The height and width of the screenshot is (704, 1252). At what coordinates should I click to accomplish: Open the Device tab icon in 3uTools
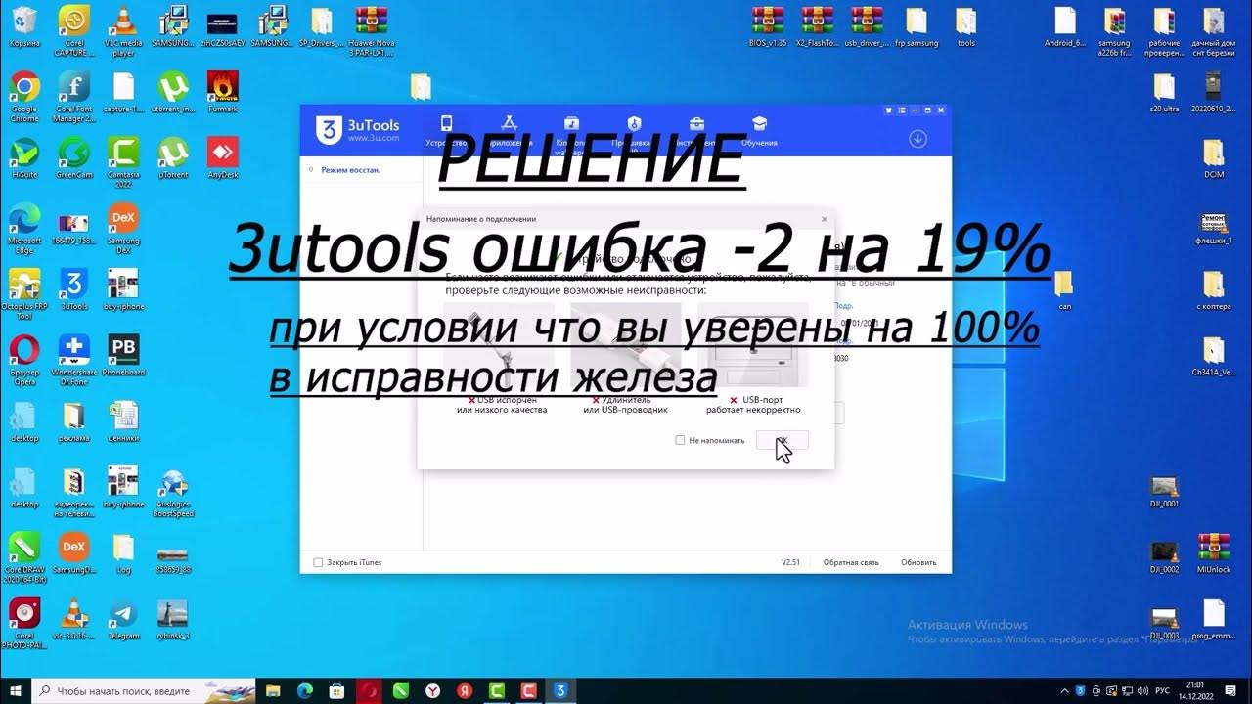[446, 123]
